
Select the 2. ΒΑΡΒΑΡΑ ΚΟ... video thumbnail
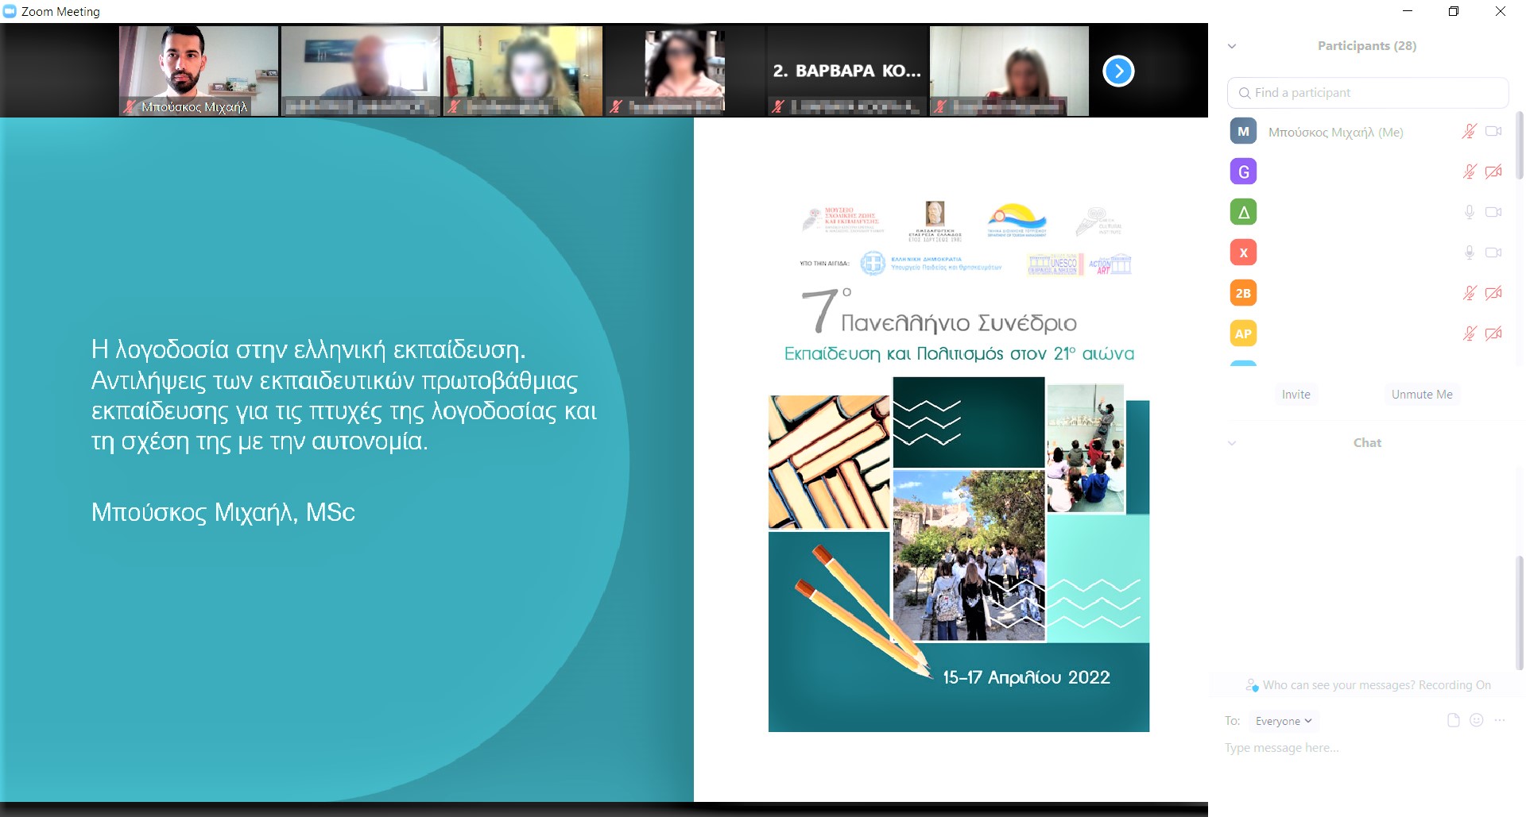click(846, 71)
